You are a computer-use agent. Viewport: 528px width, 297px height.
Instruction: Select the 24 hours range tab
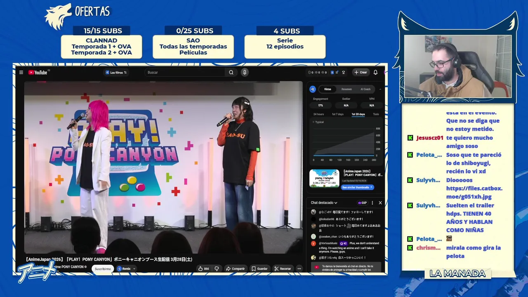tap(318, 114)
